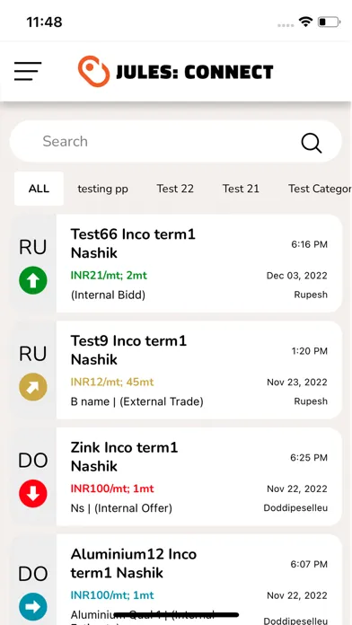This screenshot has width=352, height=625.
Task: Tap the green up-arrow bid icon
Action: click(x=33, y=280)
